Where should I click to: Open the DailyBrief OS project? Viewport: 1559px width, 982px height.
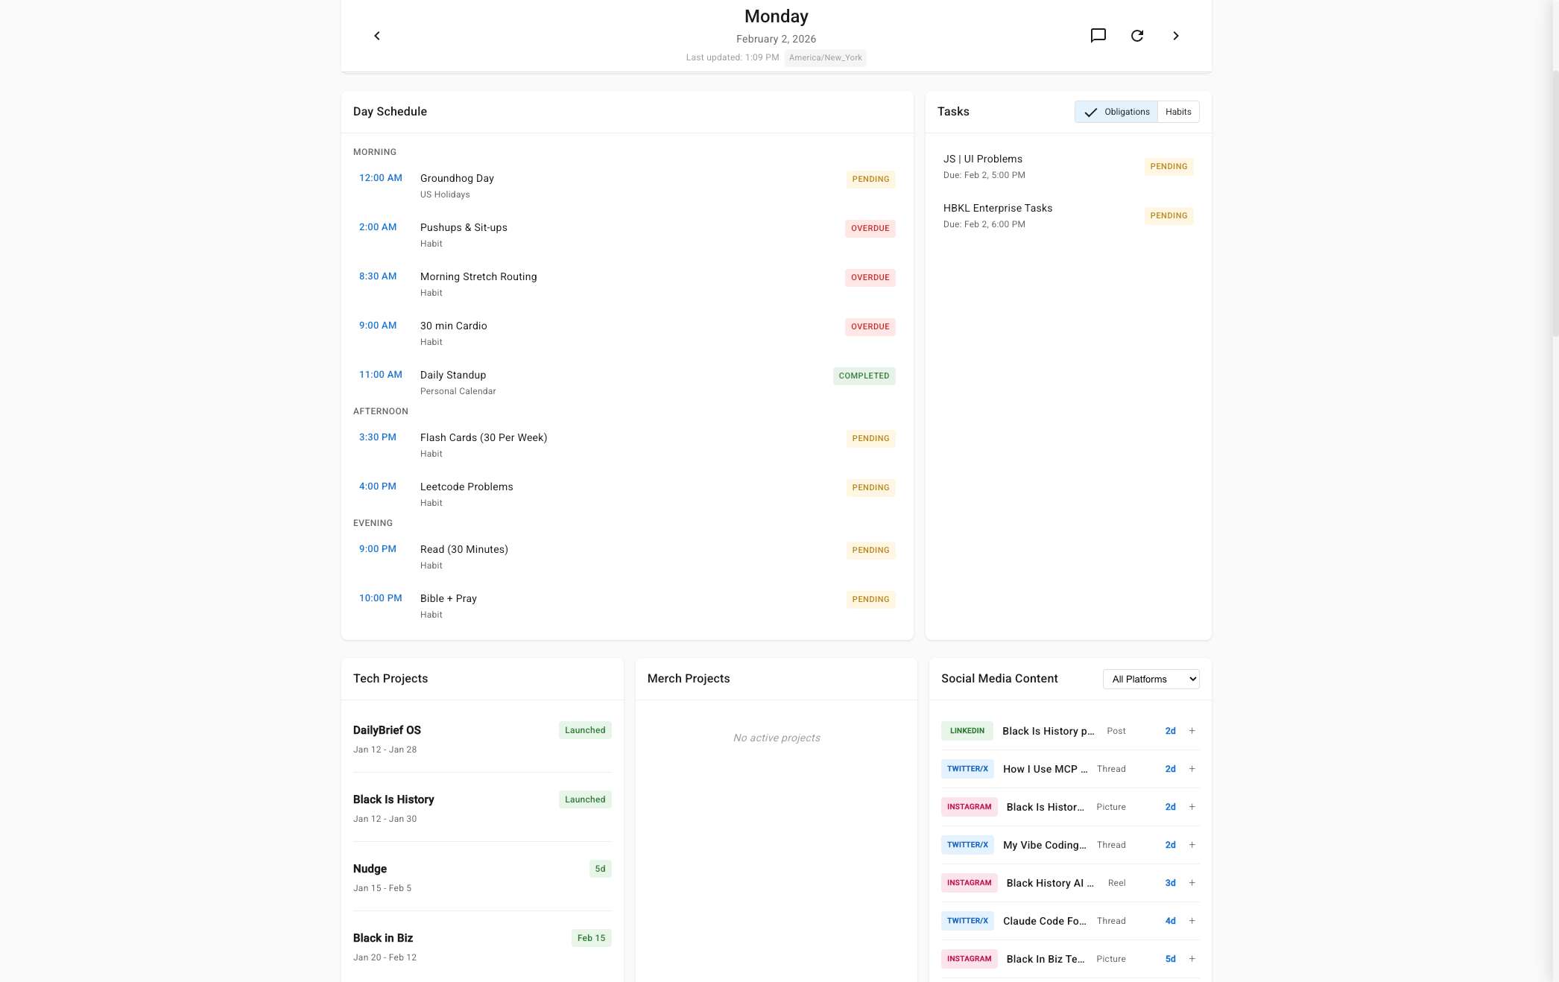[386, 730]
